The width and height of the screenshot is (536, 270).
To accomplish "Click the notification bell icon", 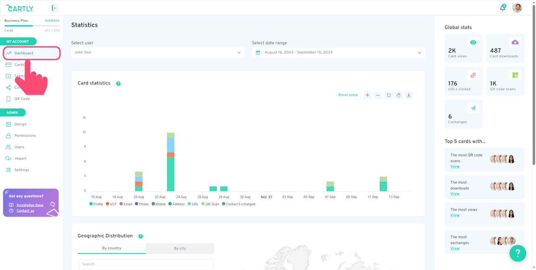I will [502, 8].
